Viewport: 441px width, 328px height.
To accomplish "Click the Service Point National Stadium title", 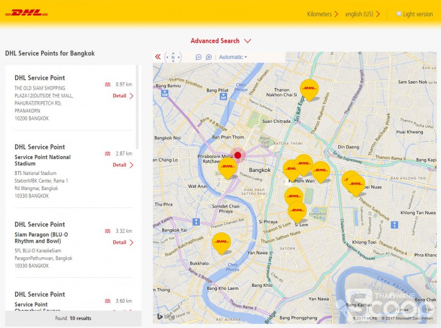I will [x=42, y=160].
